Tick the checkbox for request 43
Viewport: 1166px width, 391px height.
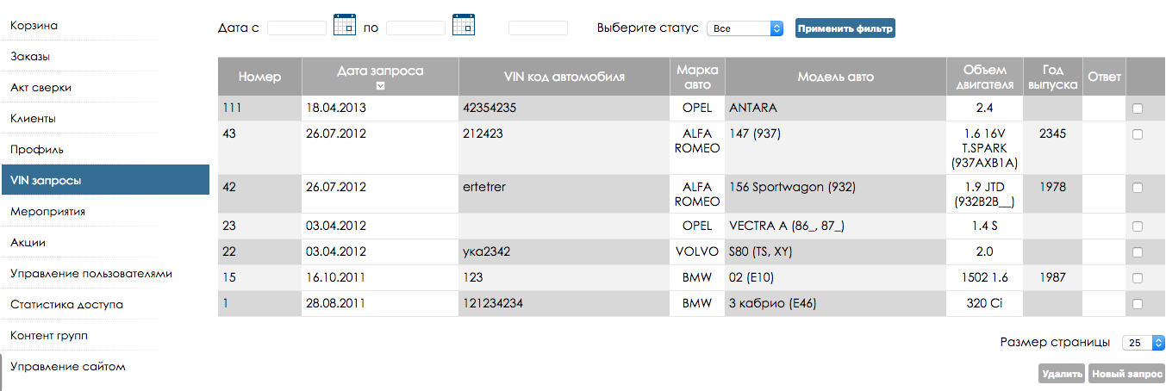point(1138,134)
